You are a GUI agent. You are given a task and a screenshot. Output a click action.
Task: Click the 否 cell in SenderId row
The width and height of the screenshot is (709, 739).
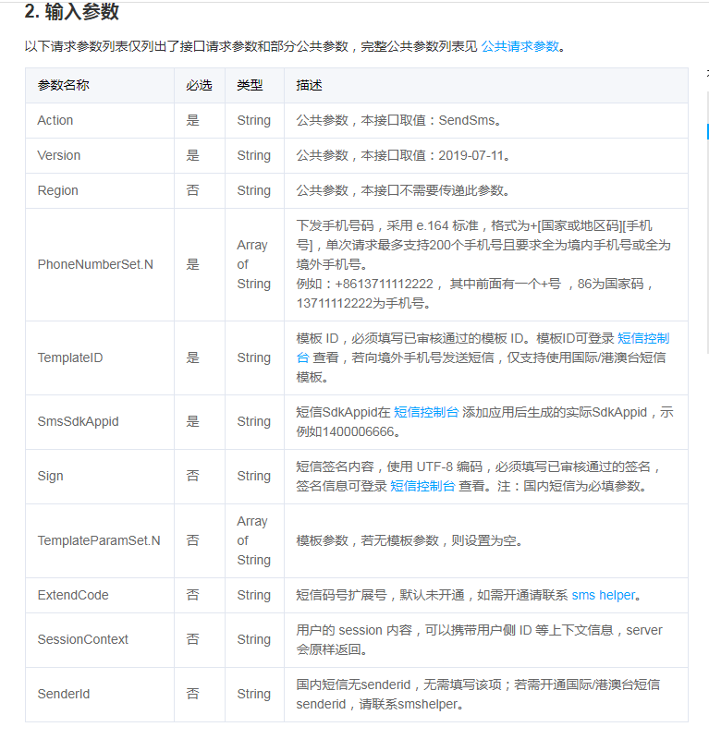[192, 694]
